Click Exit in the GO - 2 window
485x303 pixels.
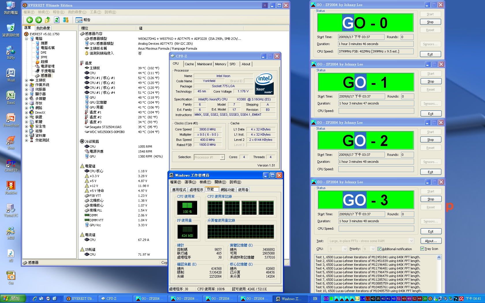coord(430,172)
